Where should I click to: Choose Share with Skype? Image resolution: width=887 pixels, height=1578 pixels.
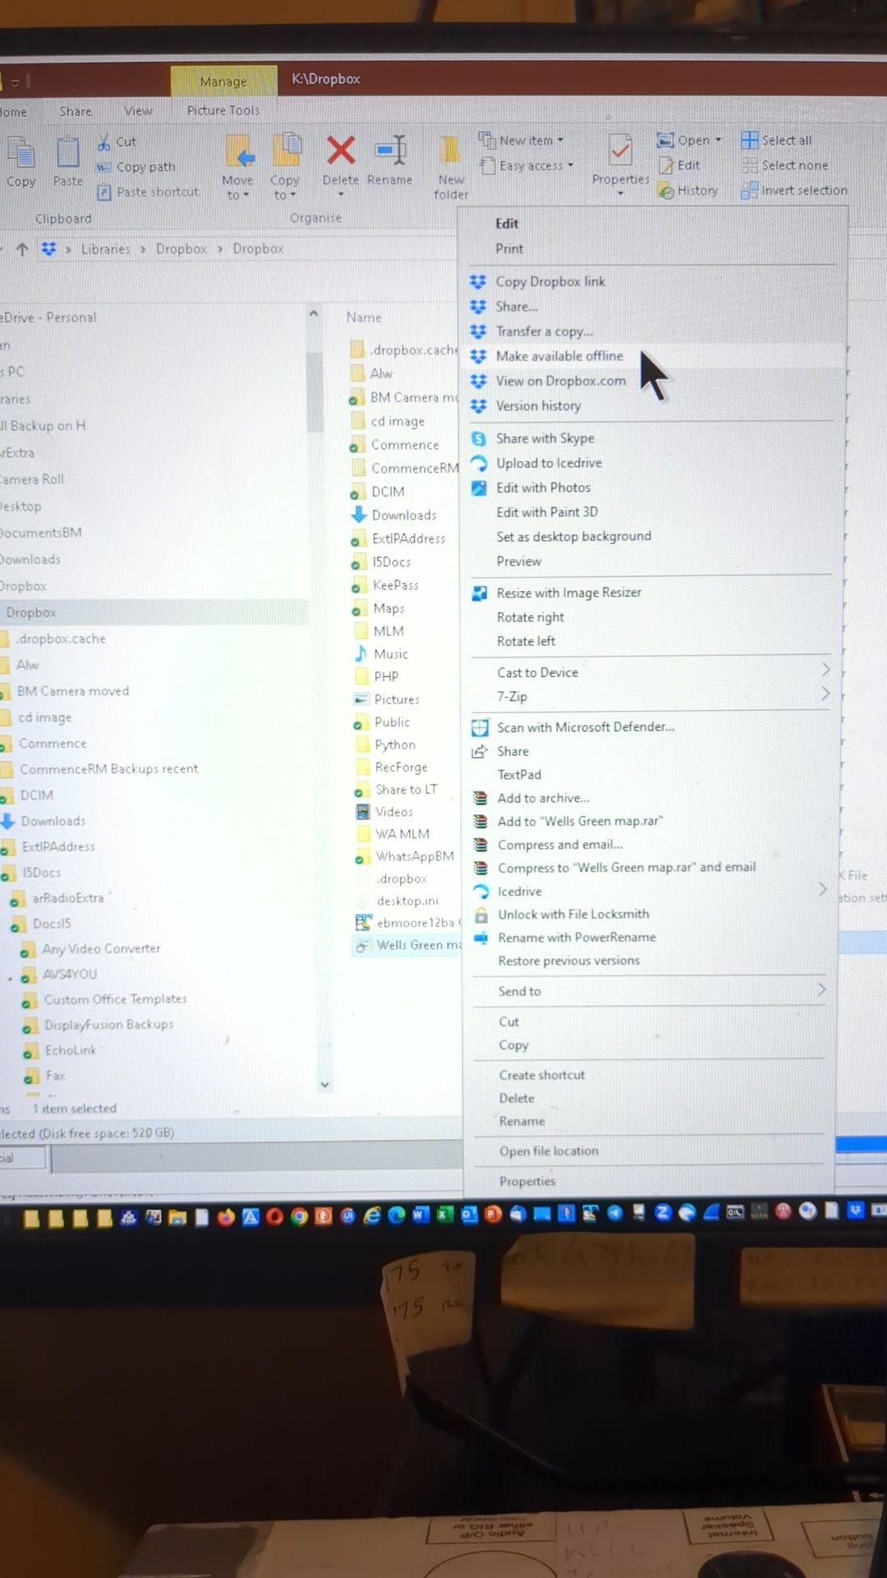[x=545, y=439]
